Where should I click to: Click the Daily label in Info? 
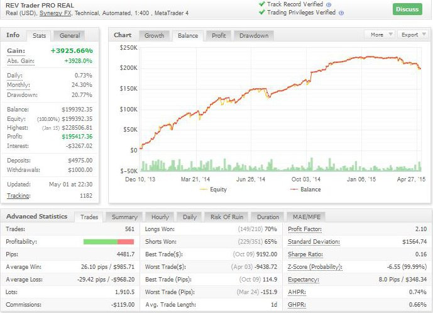14,76
